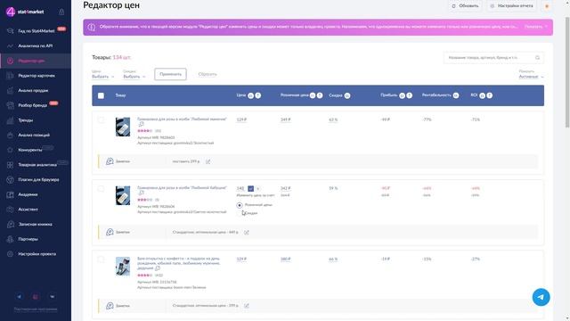Click the VK icon at the sidebar bottom
The width and height of the screenshot is (570, 321).
[x=52, y=297]
